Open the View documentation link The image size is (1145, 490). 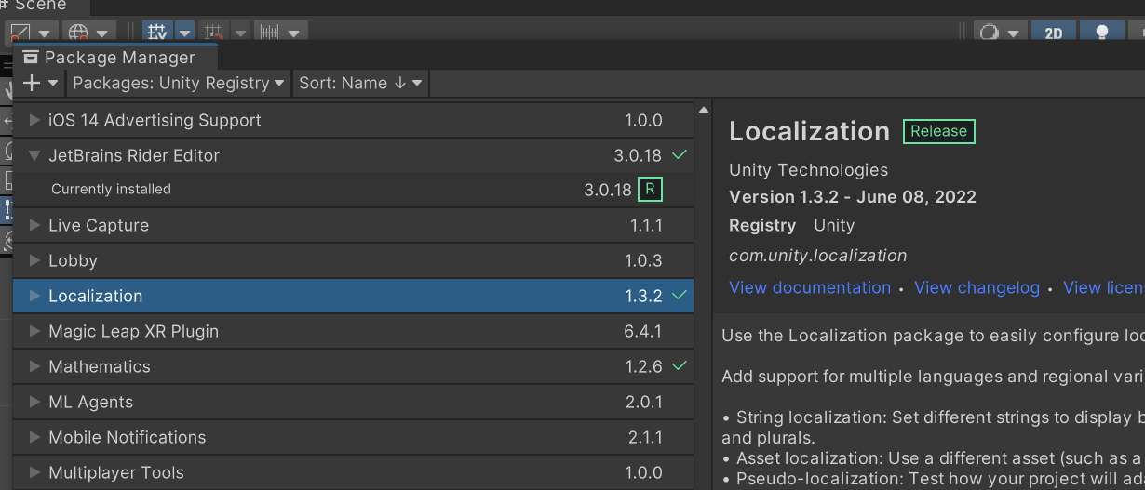pyautogui.click(x=810, y=287)
